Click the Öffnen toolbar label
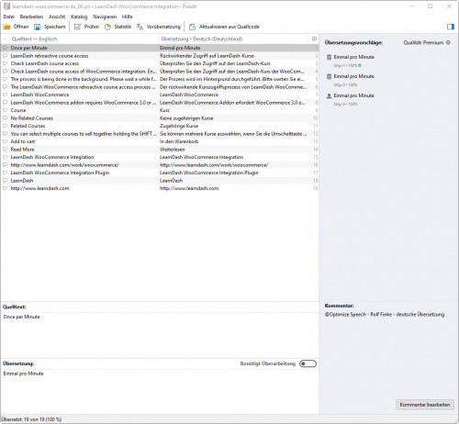 tap(21, 27)
